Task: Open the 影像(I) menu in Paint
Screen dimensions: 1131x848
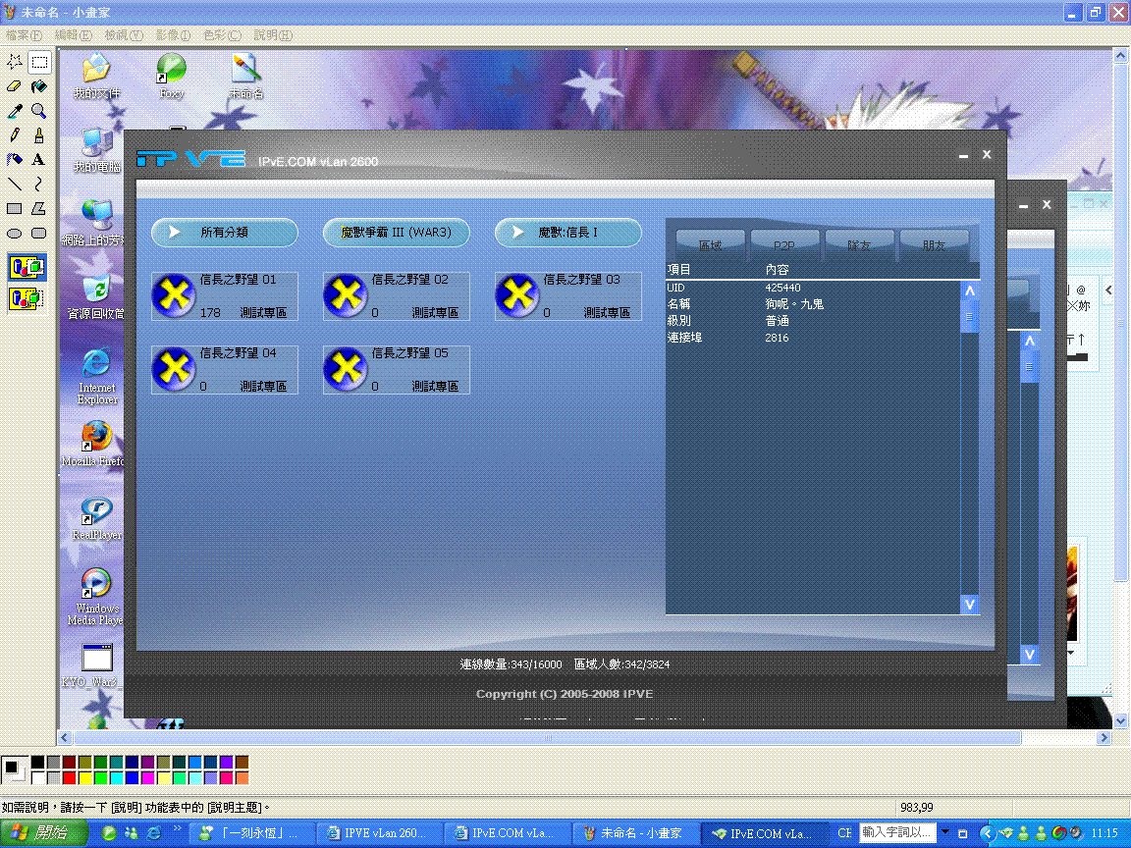Action: coord(173,34)
